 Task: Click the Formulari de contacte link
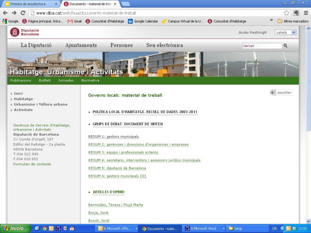32,164
